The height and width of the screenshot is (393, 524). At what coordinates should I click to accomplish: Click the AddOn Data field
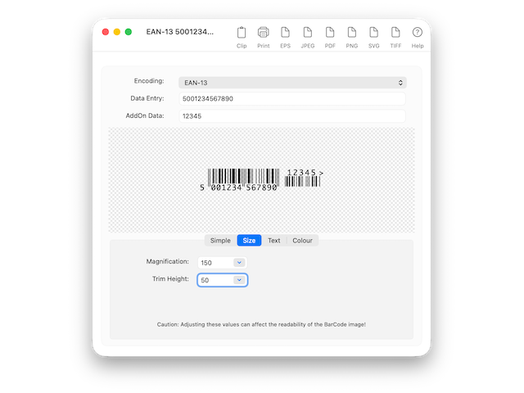coord(292,116)
